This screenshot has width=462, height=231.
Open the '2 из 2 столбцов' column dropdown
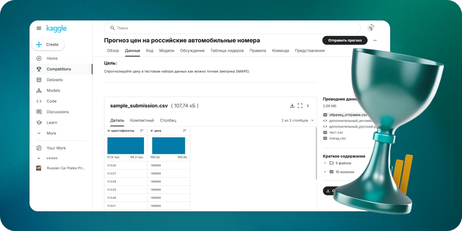click(297, 120)
